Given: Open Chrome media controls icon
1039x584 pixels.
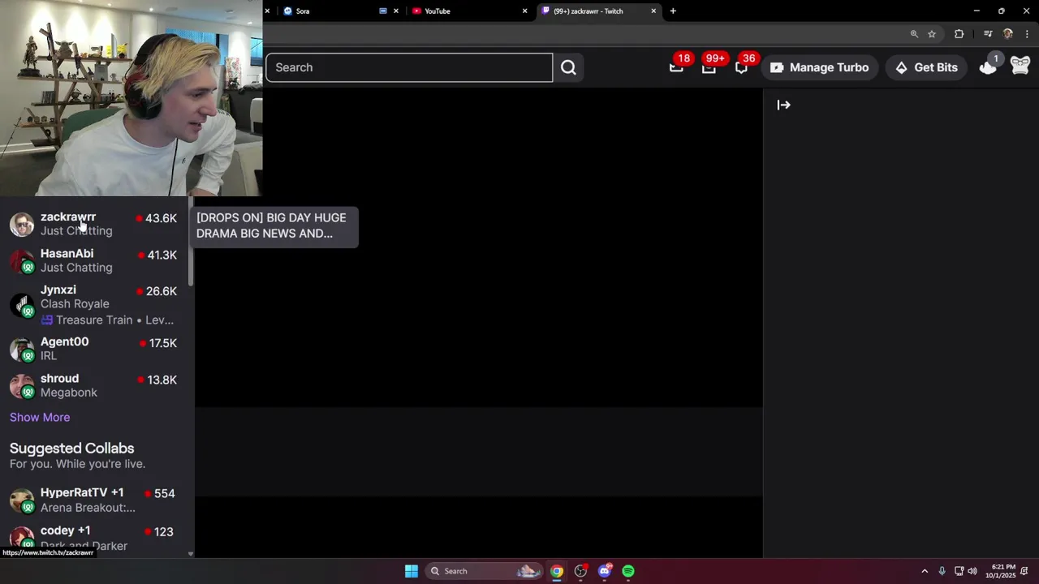Looking at the screenshot, I should coord(988,34).
